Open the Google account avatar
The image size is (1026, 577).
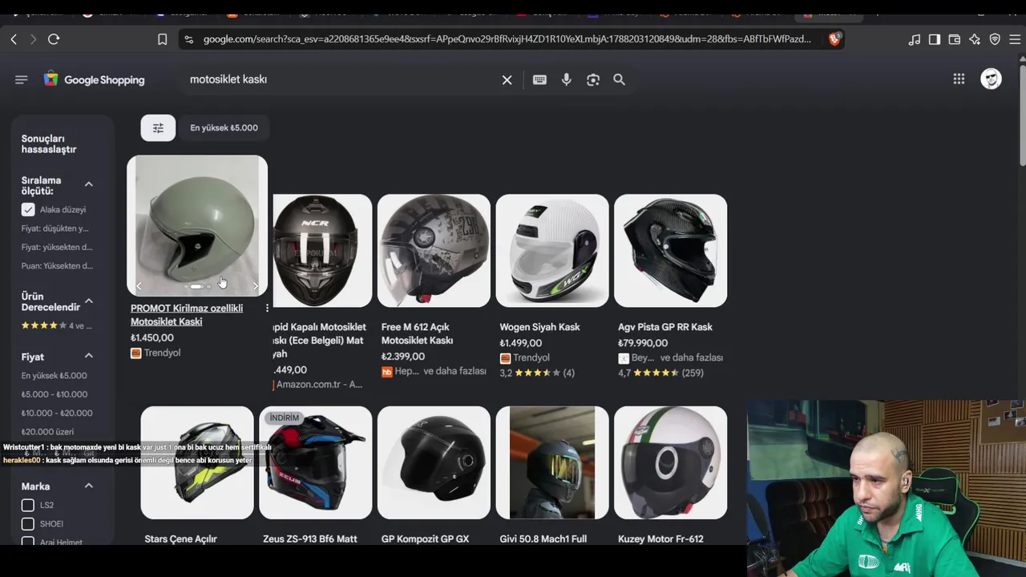click(992, 79)
